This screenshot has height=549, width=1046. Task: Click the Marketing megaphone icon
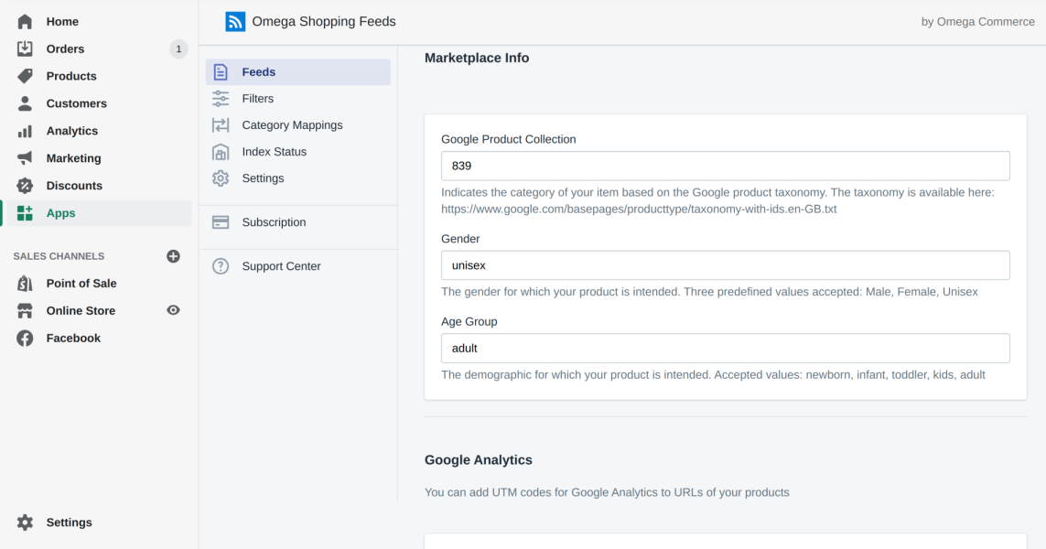(25, 158)
